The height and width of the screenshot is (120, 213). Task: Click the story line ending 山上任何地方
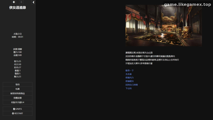(152, 60)
